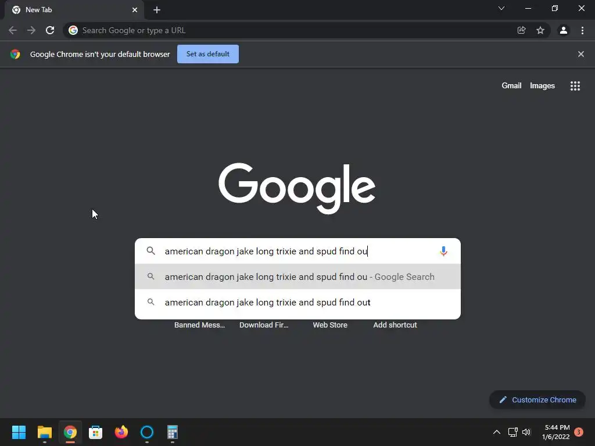Click the magnifier icon in the search box
This screenshot has height=446, width=595.
click(150, 251)
